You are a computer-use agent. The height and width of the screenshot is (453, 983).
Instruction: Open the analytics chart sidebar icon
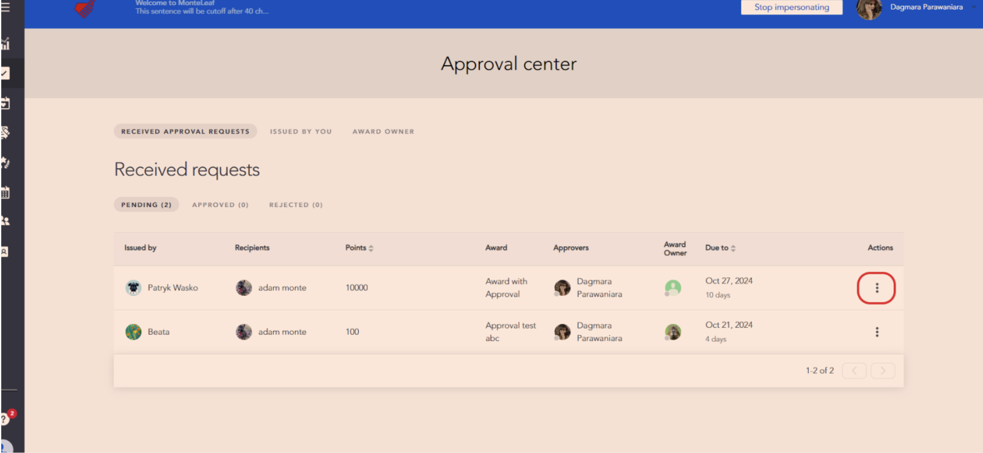[6, 44]
